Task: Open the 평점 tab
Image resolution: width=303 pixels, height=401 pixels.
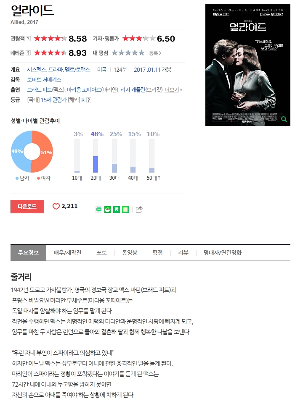Action: click(x=157, y=253)
